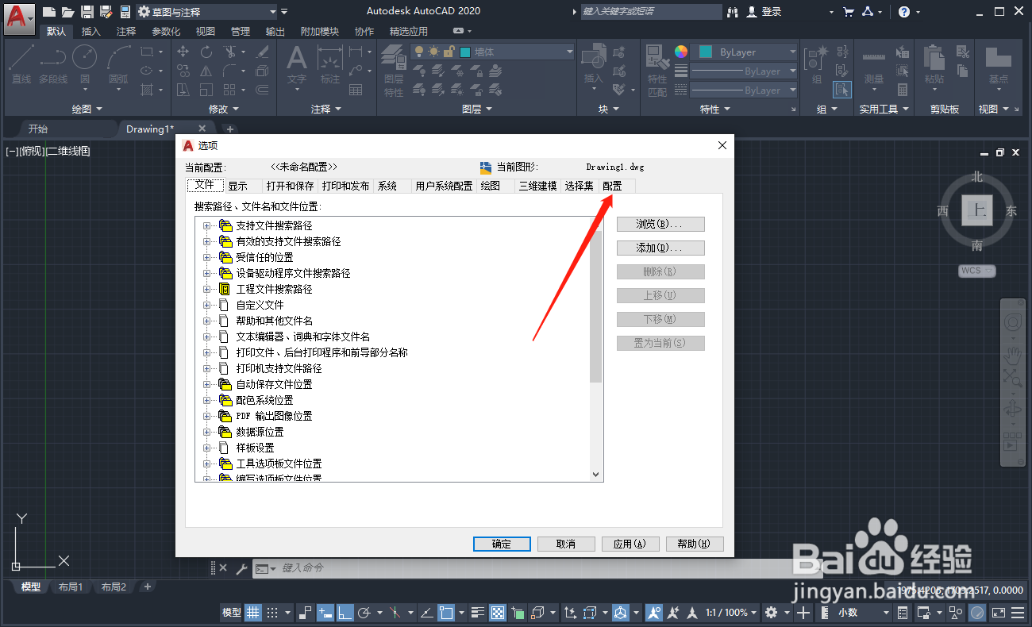
Task: Click the 添加(D)... button
Action: pyautogui.click(x=660, y=248)
